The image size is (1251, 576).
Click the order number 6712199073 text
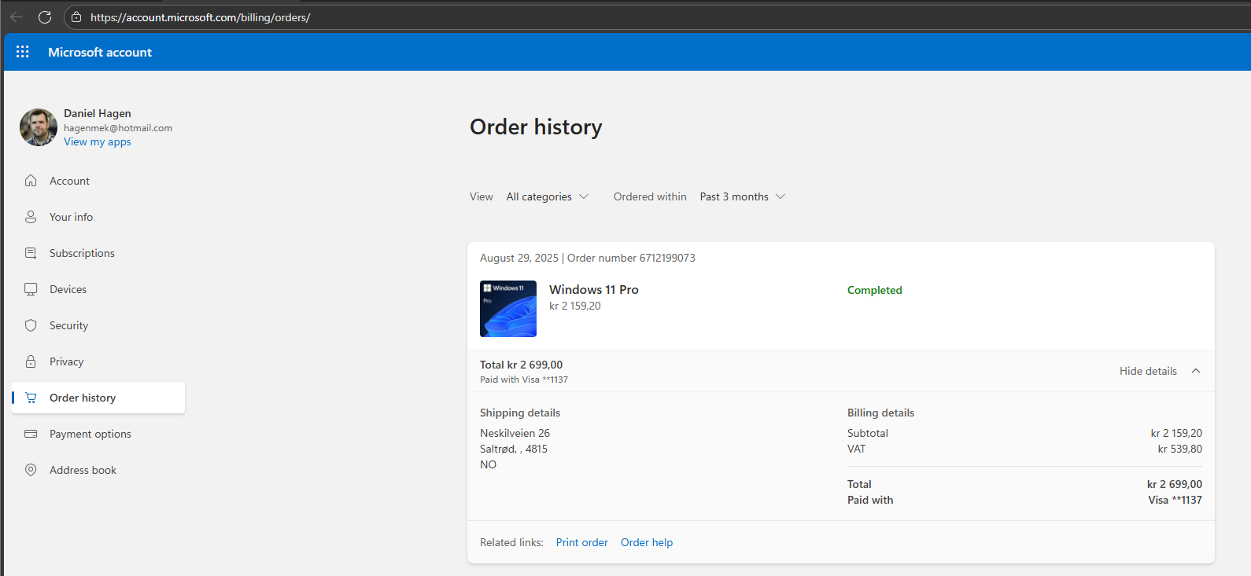[x=631, y=258]
